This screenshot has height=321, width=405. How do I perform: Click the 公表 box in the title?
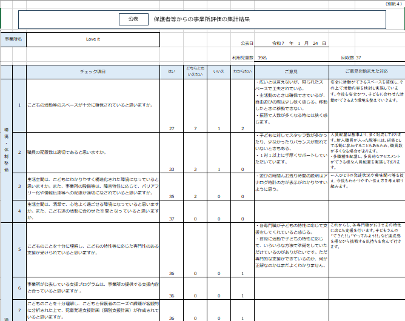coord(133,19)
